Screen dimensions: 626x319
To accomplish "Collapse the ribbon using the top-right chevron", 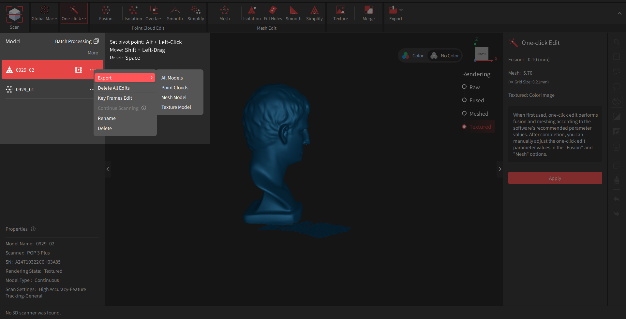I will click(620, 14).
